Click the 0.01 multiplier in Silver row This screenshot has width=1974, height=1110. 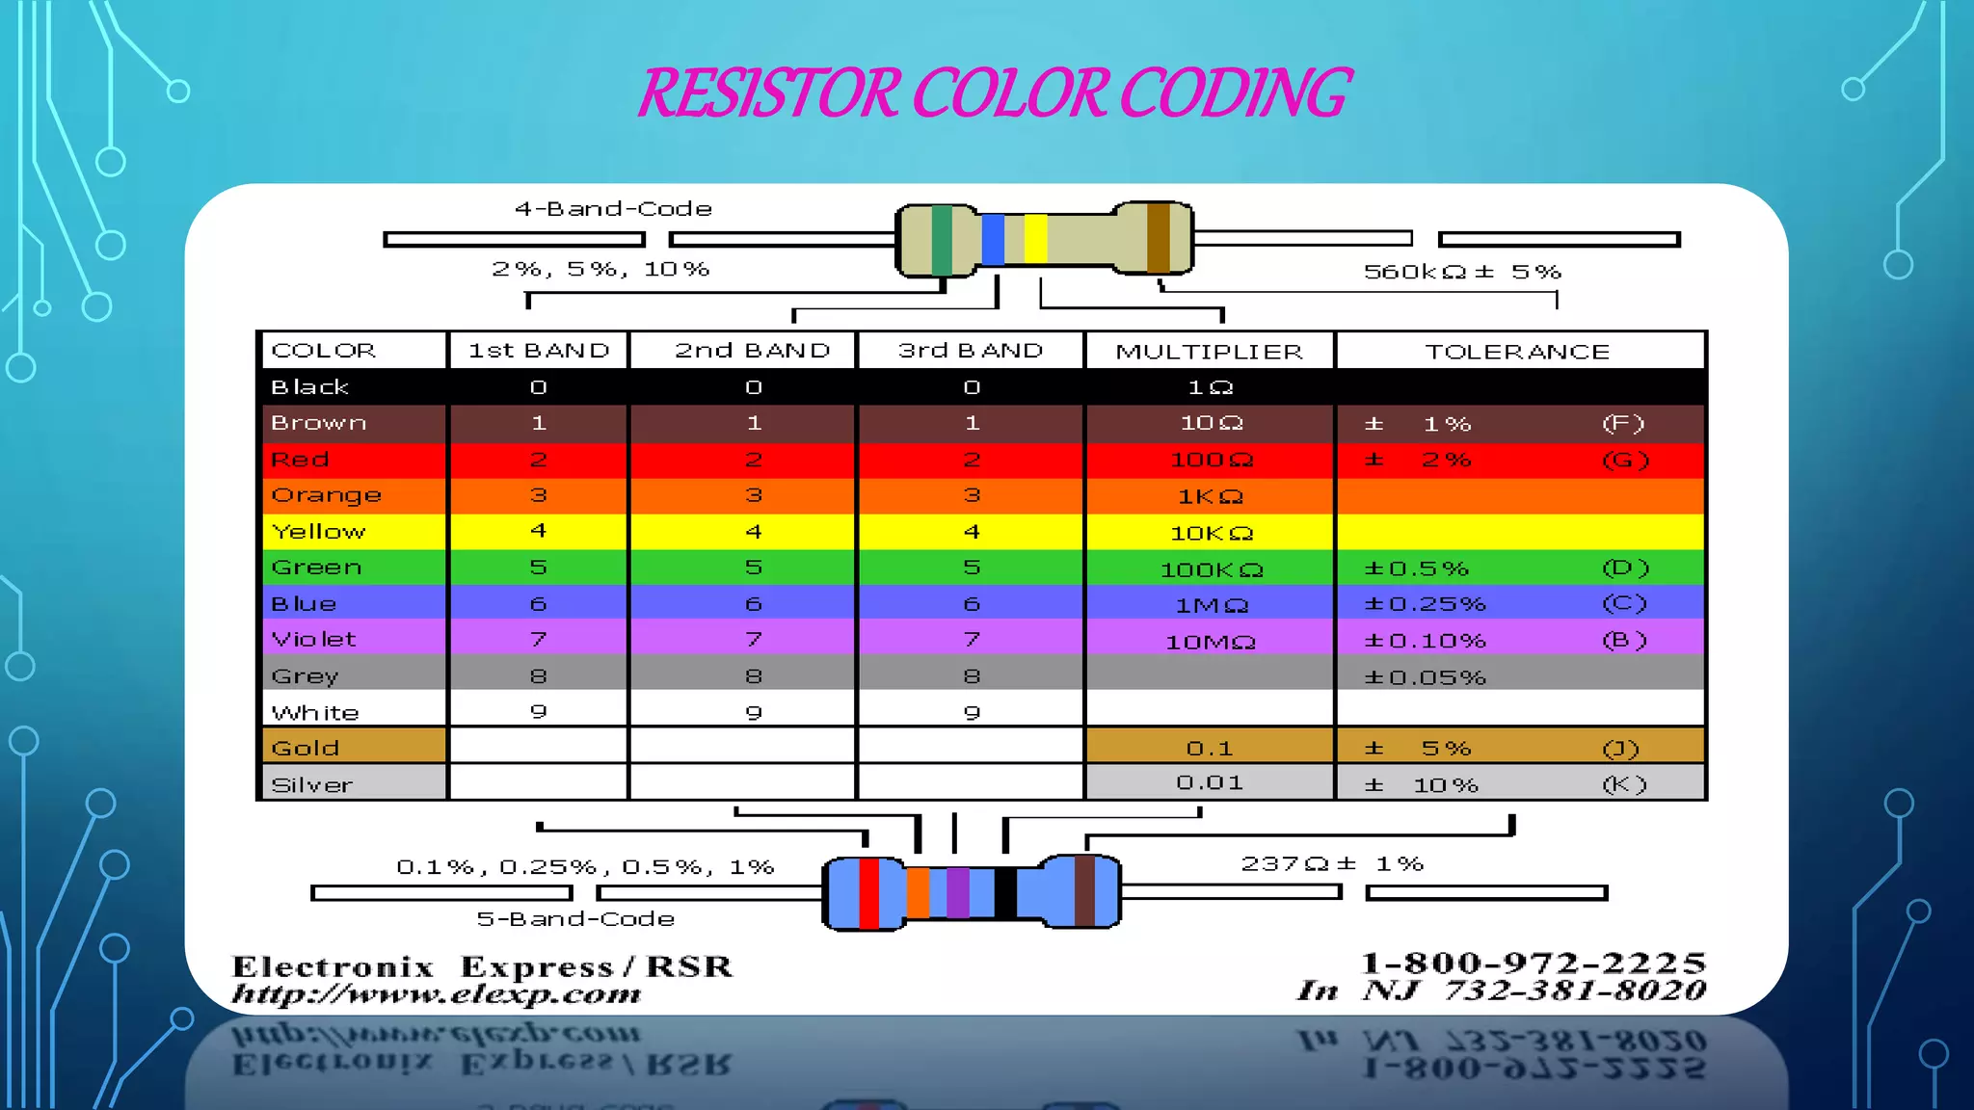pos(1210,782)
